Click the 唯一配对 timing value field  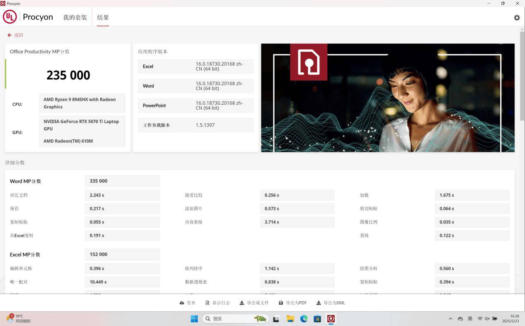pyautogui.click(x=122, y=281)
